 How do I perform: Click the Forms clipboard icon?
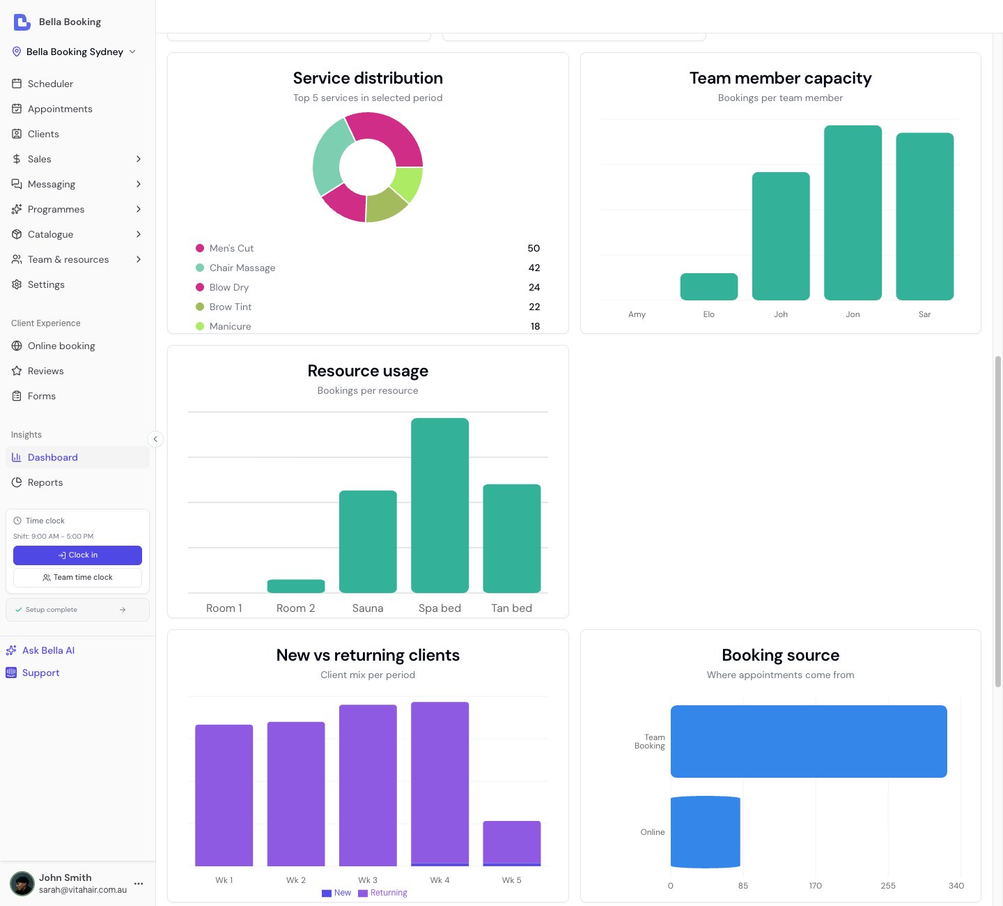coord(17,396)
